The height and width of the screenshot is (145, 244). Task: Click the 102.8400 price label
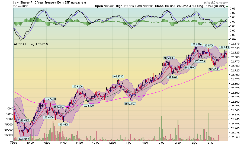tap(224, 47)
